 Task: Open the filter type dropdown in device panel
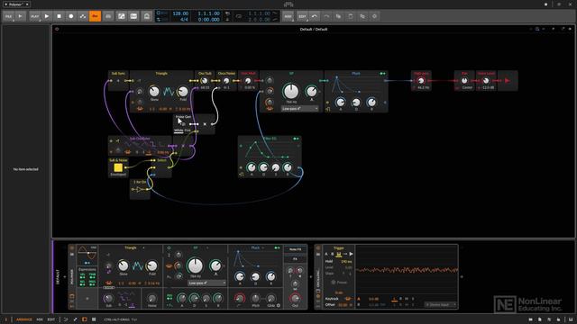click(207, 248)
